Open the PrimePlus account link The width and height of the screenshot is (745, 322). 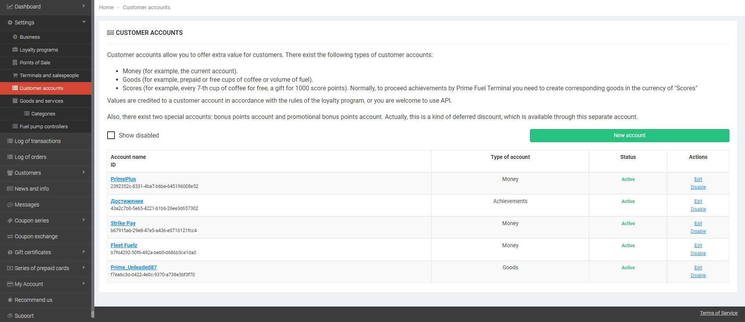tap(123, 179)
